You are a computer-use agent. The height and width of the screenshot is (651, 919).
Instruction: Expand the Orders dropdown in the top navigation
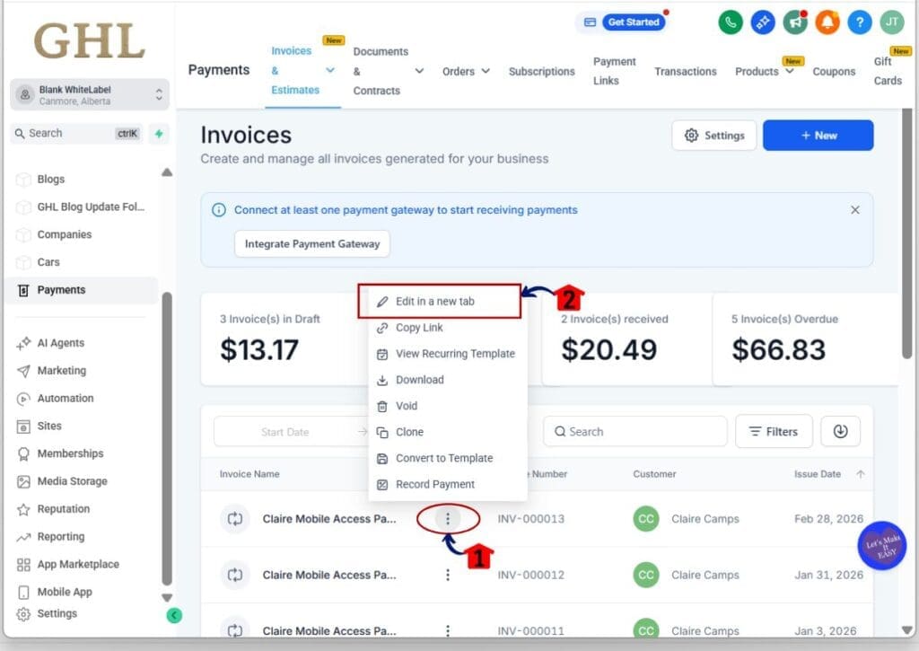pos(466,71)
